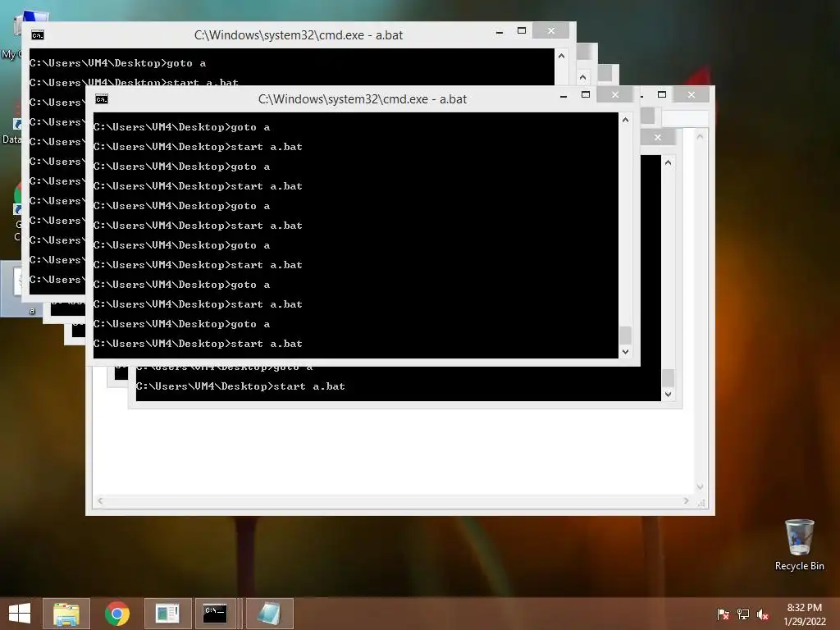Close the back-left cmd.exe window

pos(551,31)
